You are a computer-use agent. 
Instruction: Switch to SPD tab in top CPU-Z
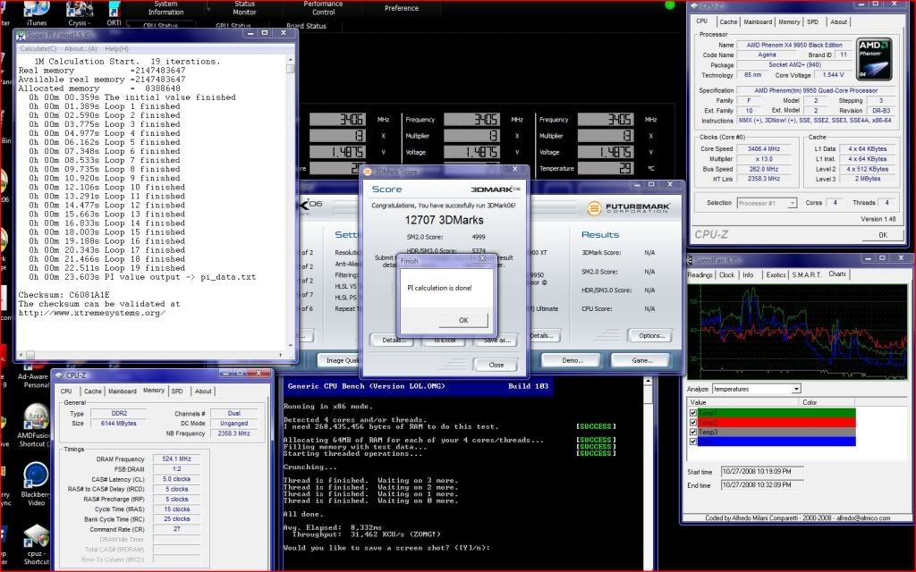(x=812, y=21)
